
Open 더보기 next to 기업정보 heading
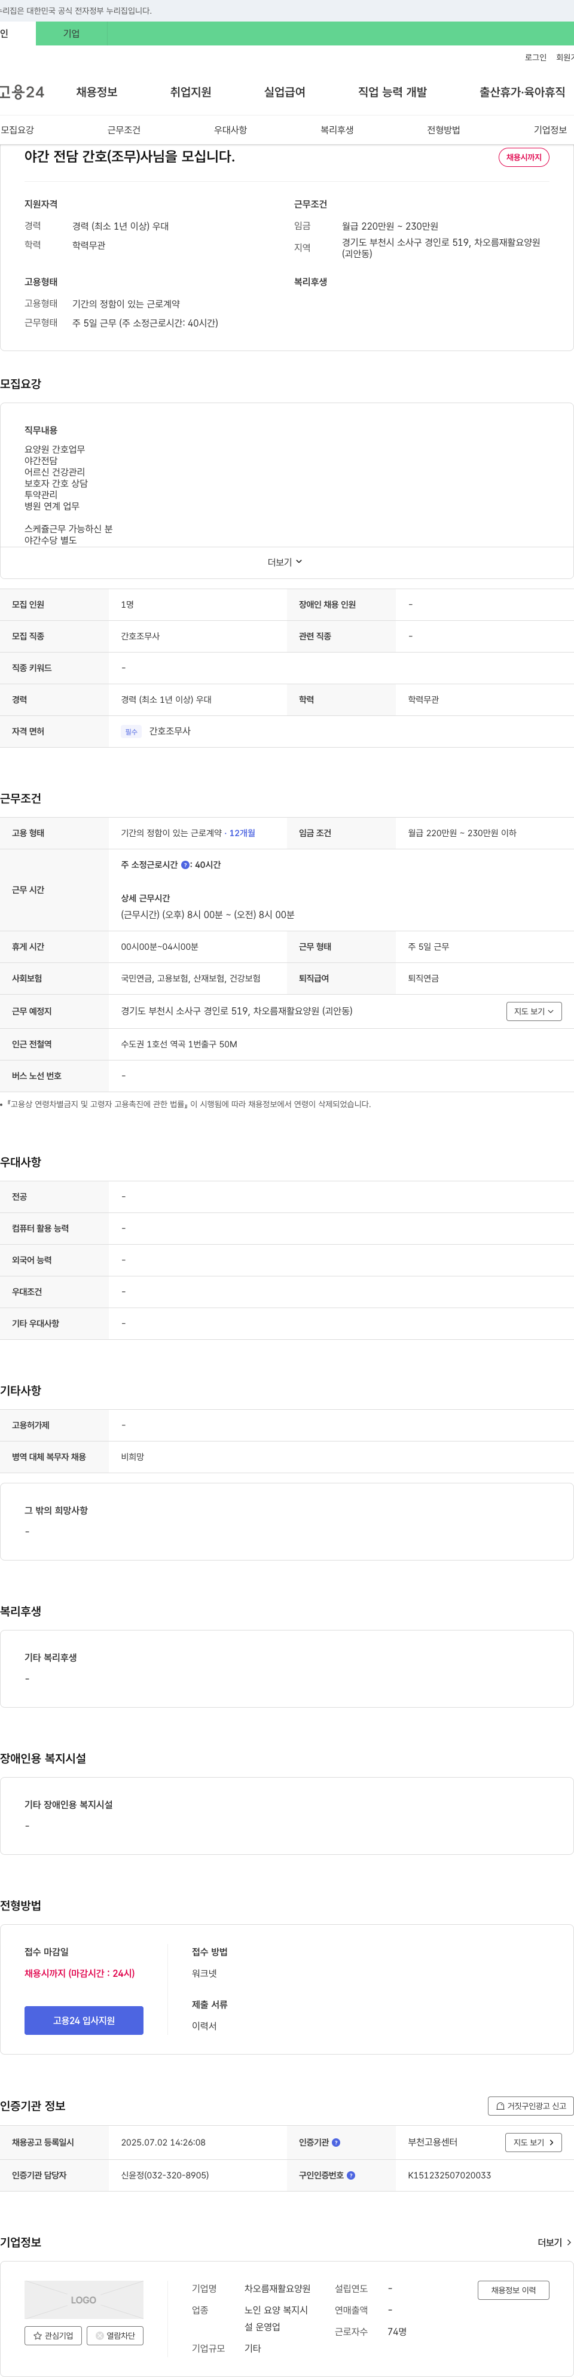click(555, 2242)
